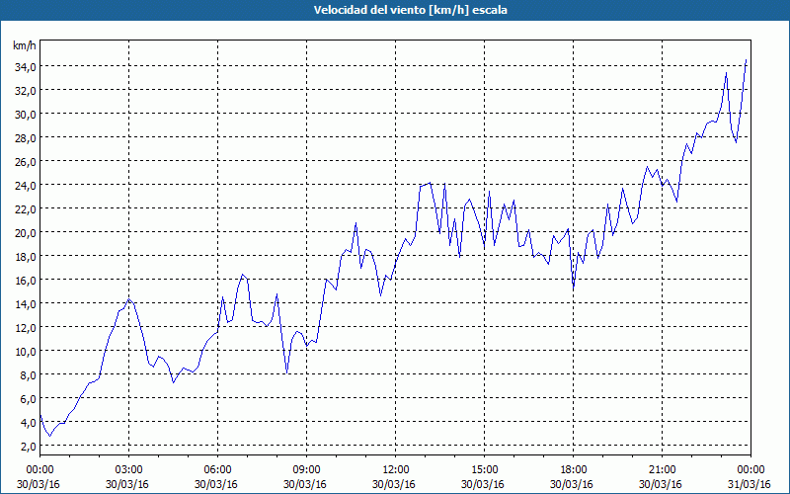Click the 32,0 y-axis value
This screenshot has width=790, height=494.
click(24, 90)
